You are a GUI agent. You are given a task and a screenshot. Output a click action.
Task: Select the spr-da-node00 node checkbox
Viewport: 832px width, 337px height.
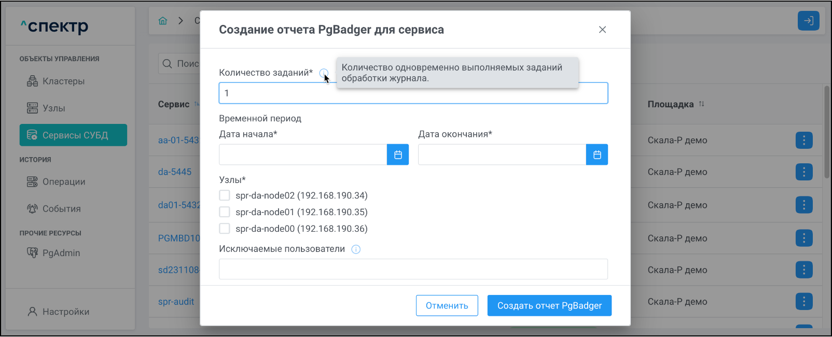point(225,229)
